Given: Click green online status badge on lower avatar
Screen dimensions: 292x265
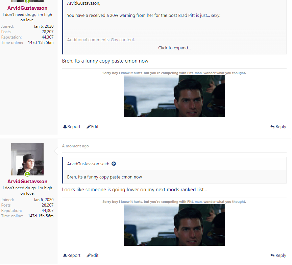Looking at the screenshot, I should pyautogui.click(x=27, y=174).
